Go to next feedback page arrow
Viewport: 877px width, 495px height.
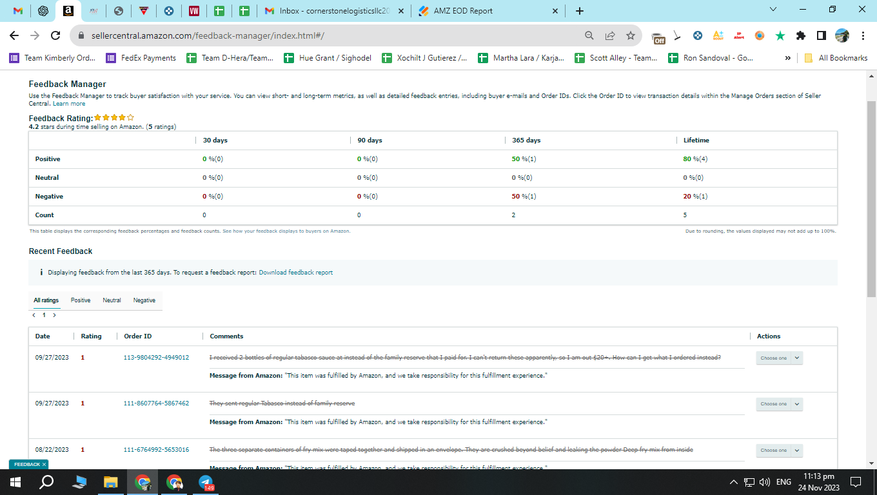click(x=54, y=315)
